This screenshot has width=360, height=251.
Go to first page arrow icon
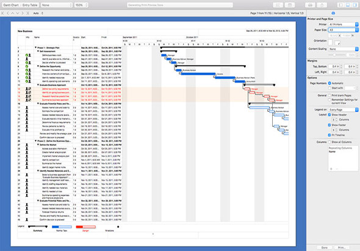coord(3,13)
